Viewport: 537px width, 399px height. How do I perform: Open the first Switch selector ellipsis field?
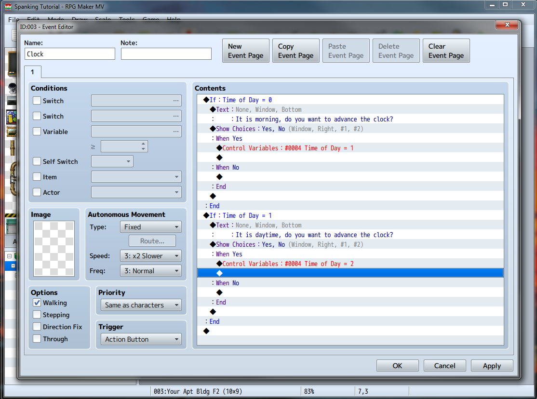[136, 101]
